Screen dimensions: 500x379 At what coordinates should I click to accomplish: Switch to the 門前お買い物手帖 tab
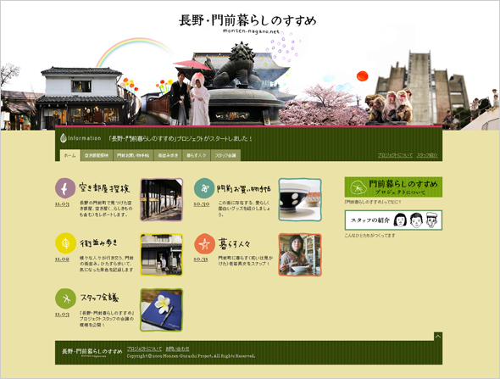pyautogui.click(x=133, y=155)
